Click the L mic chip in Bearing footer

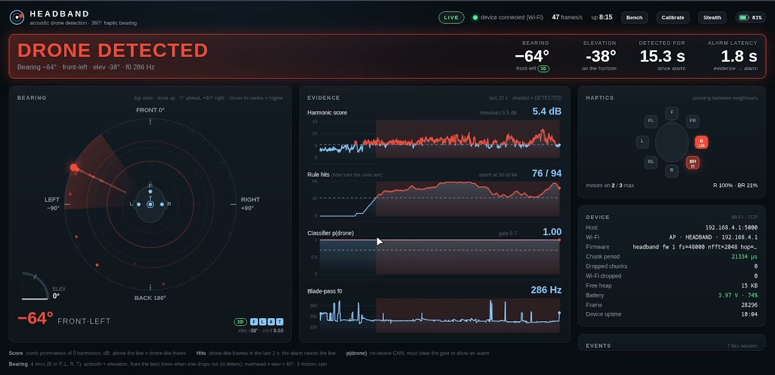(263, 322)
